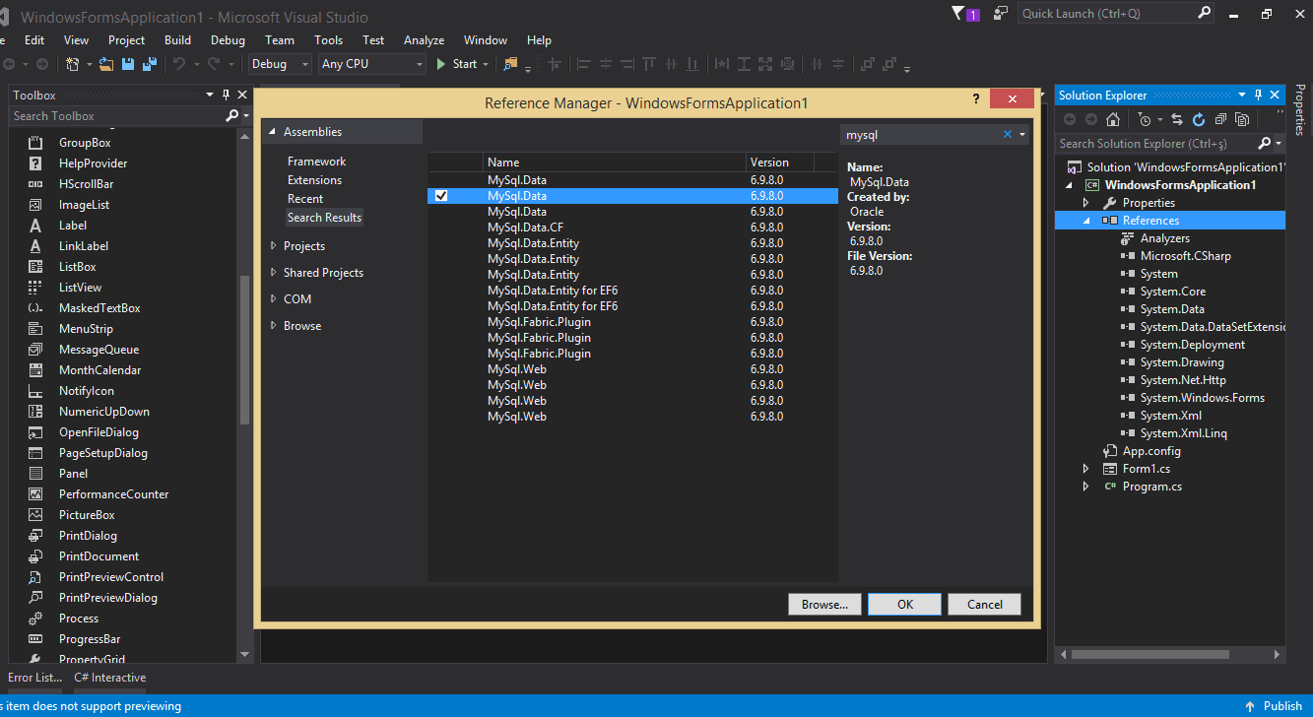
Task: Click the Browse... button
Action: [x=825, y=605]
